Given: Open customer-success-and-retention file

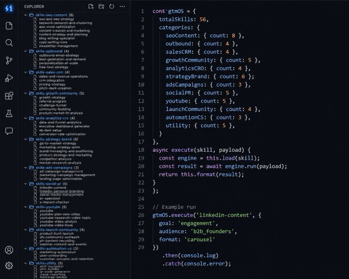Looking at the screenshot, I should 66,259.
